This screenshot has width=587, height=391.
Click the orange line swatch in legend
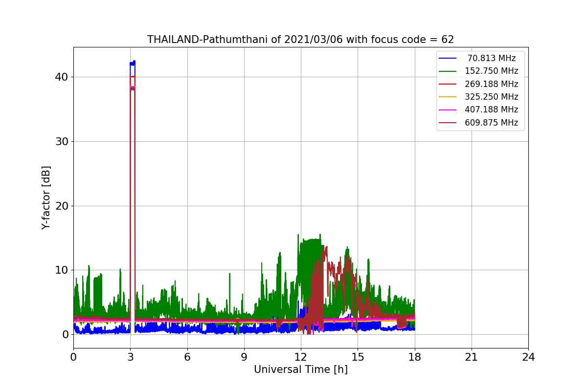(448, 97)
